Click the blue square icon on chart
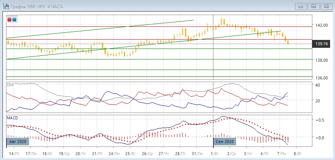 click(14, 20)
